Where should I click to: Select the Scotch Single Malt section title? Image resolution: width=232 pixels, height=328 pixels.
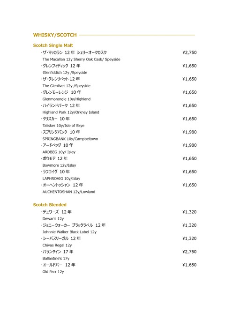tap(53, 45)
